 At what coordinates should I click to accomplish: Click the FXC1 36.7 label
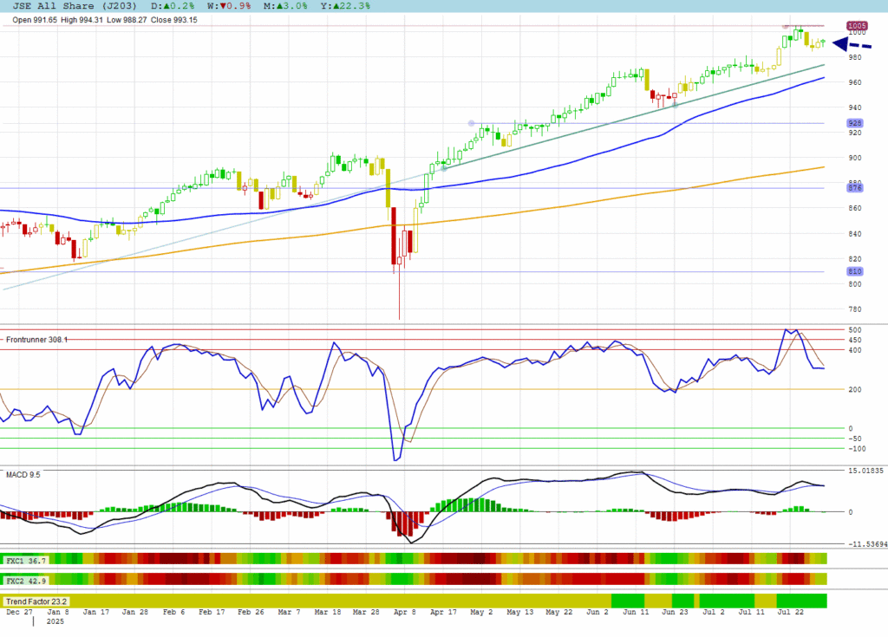click(25, 561)
